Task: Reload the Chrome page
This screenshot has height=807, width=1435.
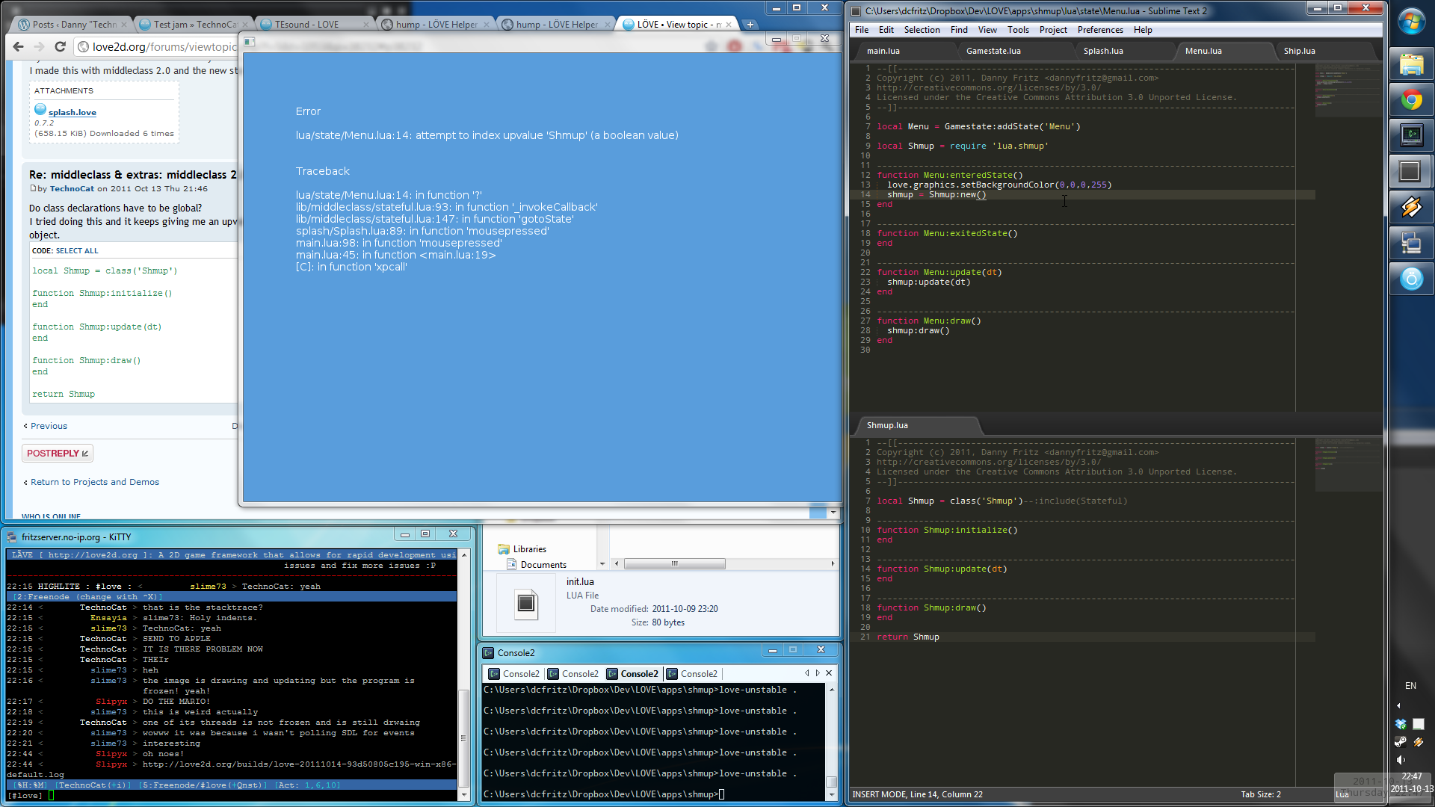Action: [x=61, y=46]
